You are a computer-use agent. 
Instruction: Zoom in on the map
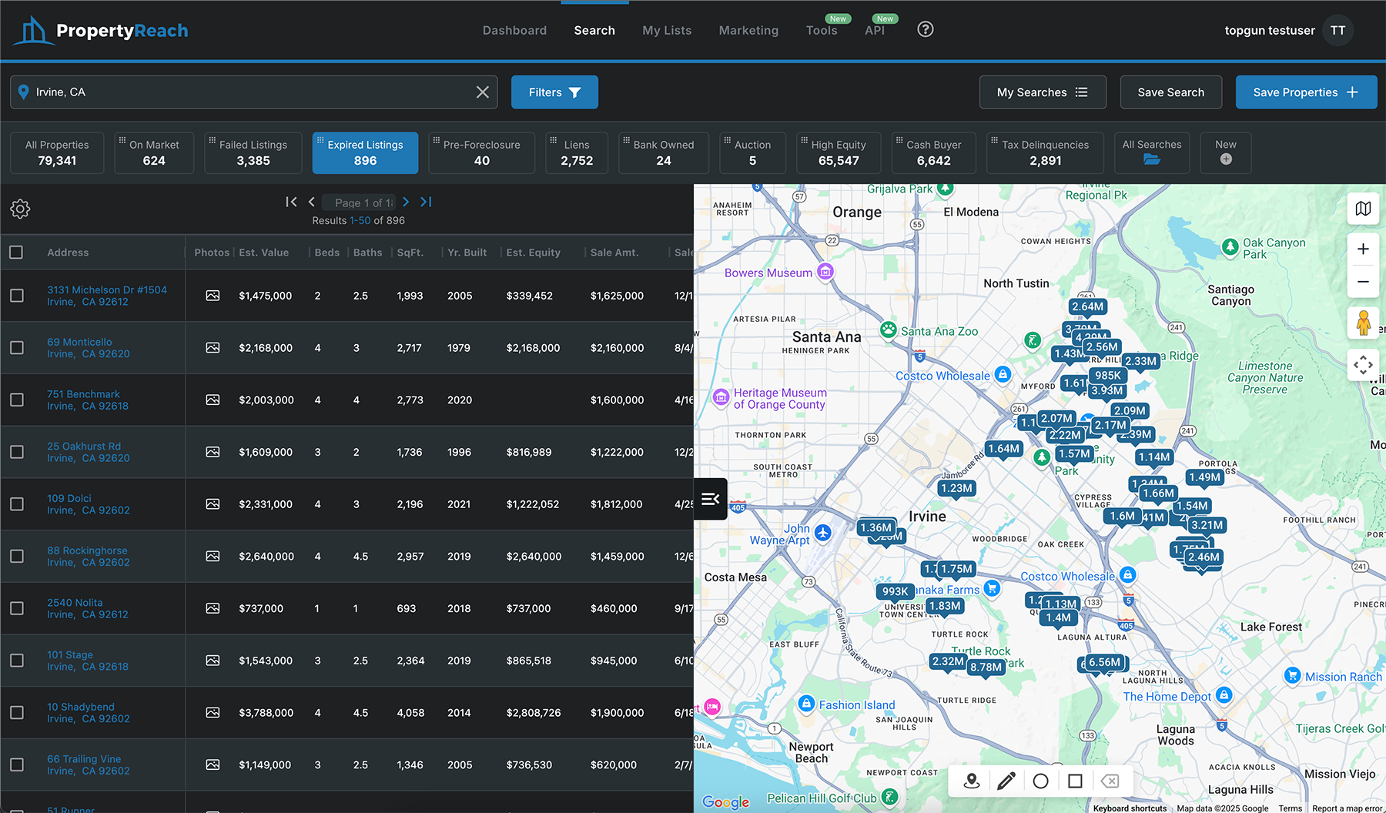click(x=1363, y=249)
